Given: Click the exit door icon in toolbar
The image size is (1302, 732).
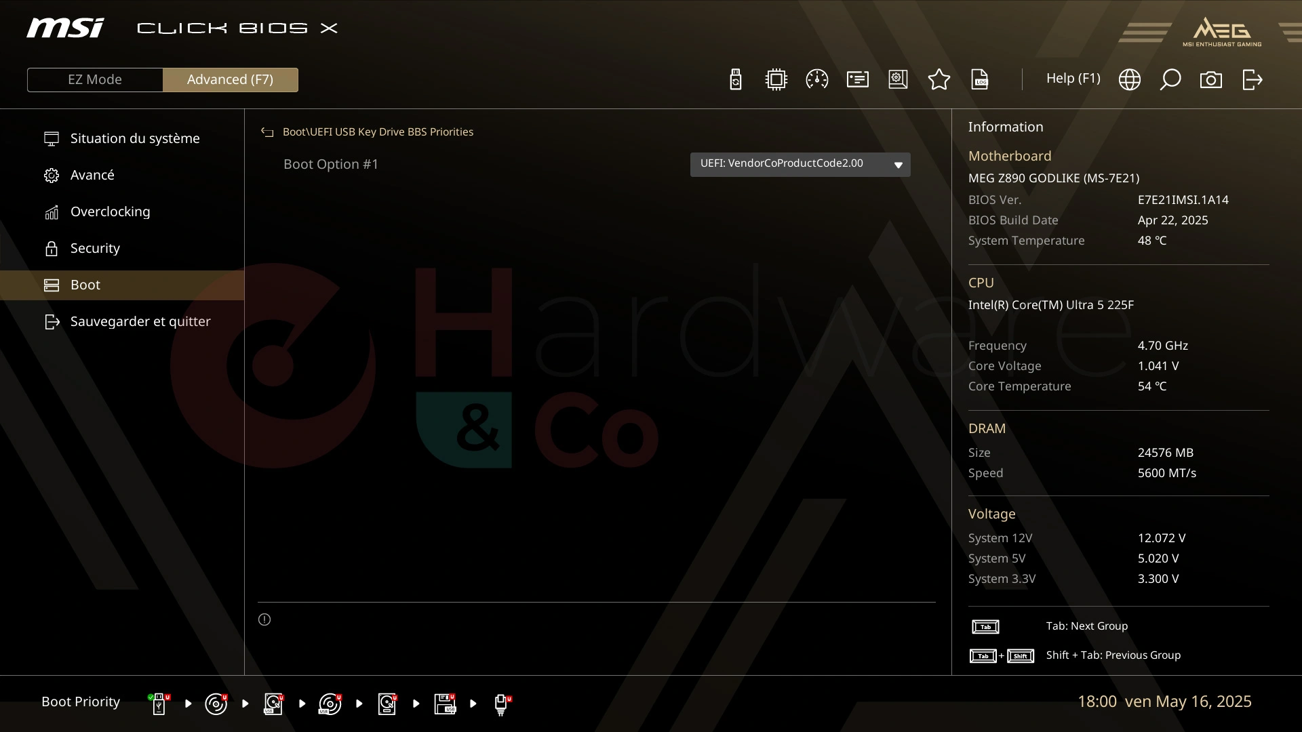Looking at the screenshot, I should click(x=1252, y=79).
